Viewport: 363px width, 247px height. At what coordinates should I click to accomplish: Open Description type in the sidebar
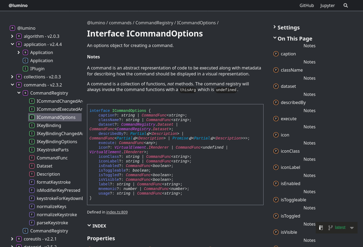(x=48, y=174)
